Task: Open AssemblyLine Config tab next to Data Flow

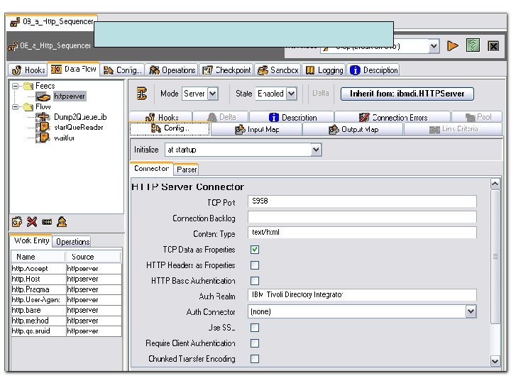Action: (122, 70)
